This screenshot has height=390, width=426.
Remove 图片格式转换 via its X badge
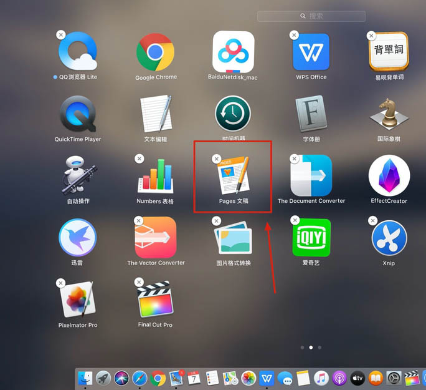217,221
